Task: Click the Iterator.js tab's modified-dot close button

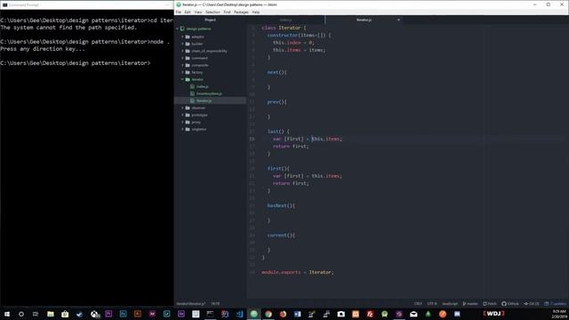Action: 398,20
